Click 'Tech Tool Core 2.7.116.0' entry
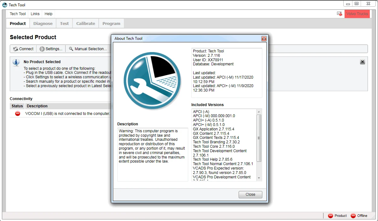 point(213,146)
